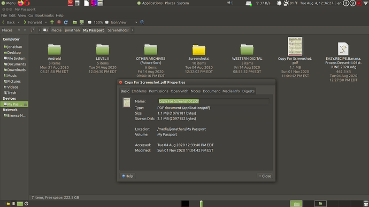Click the Back navigation button

(9, 22)
